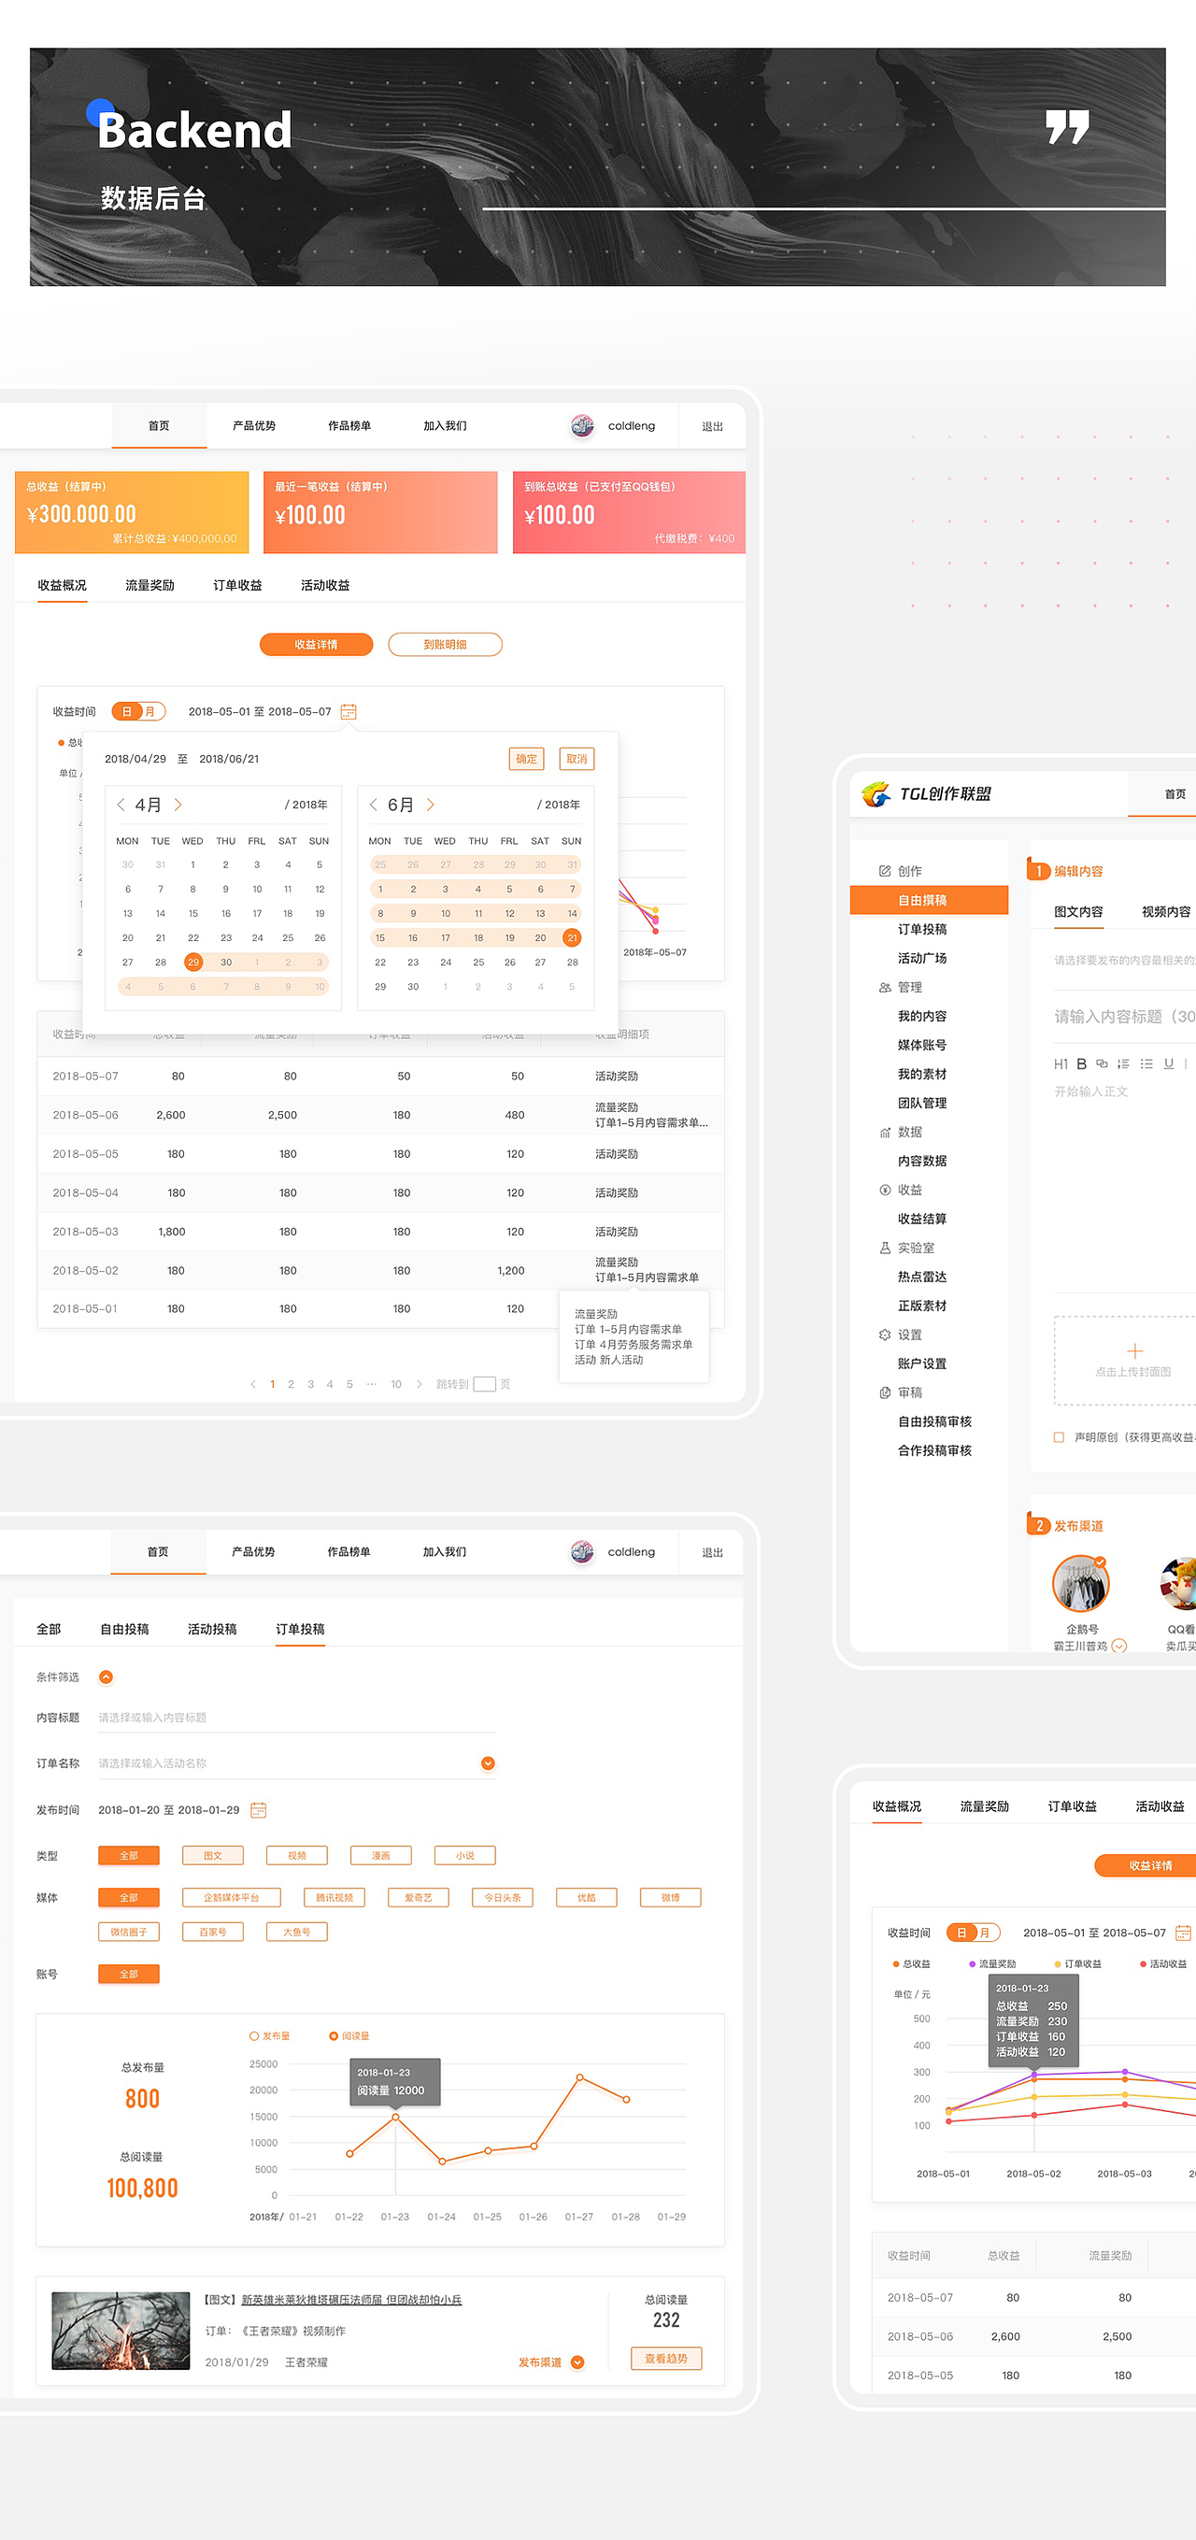1196x2540 pixels.
Task: Go to page 3 in pagination
Action: 310,1384
